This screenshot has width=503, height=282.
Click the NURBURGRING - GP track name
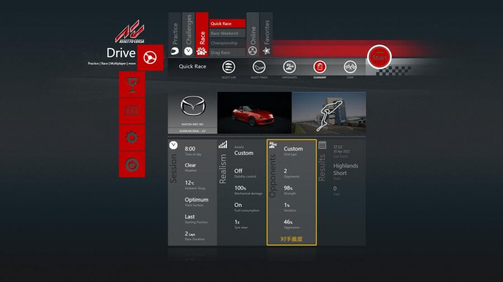coord(192,131)
